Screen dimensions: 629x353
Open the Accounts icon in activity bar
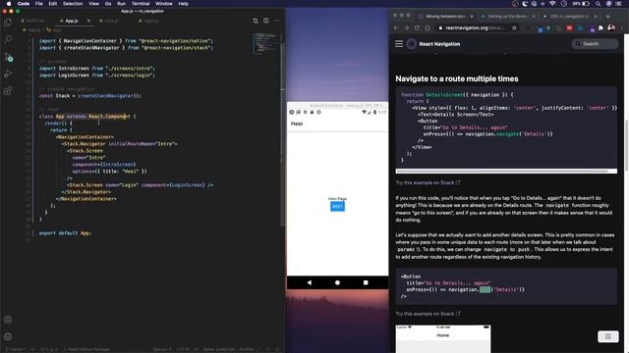8,320
